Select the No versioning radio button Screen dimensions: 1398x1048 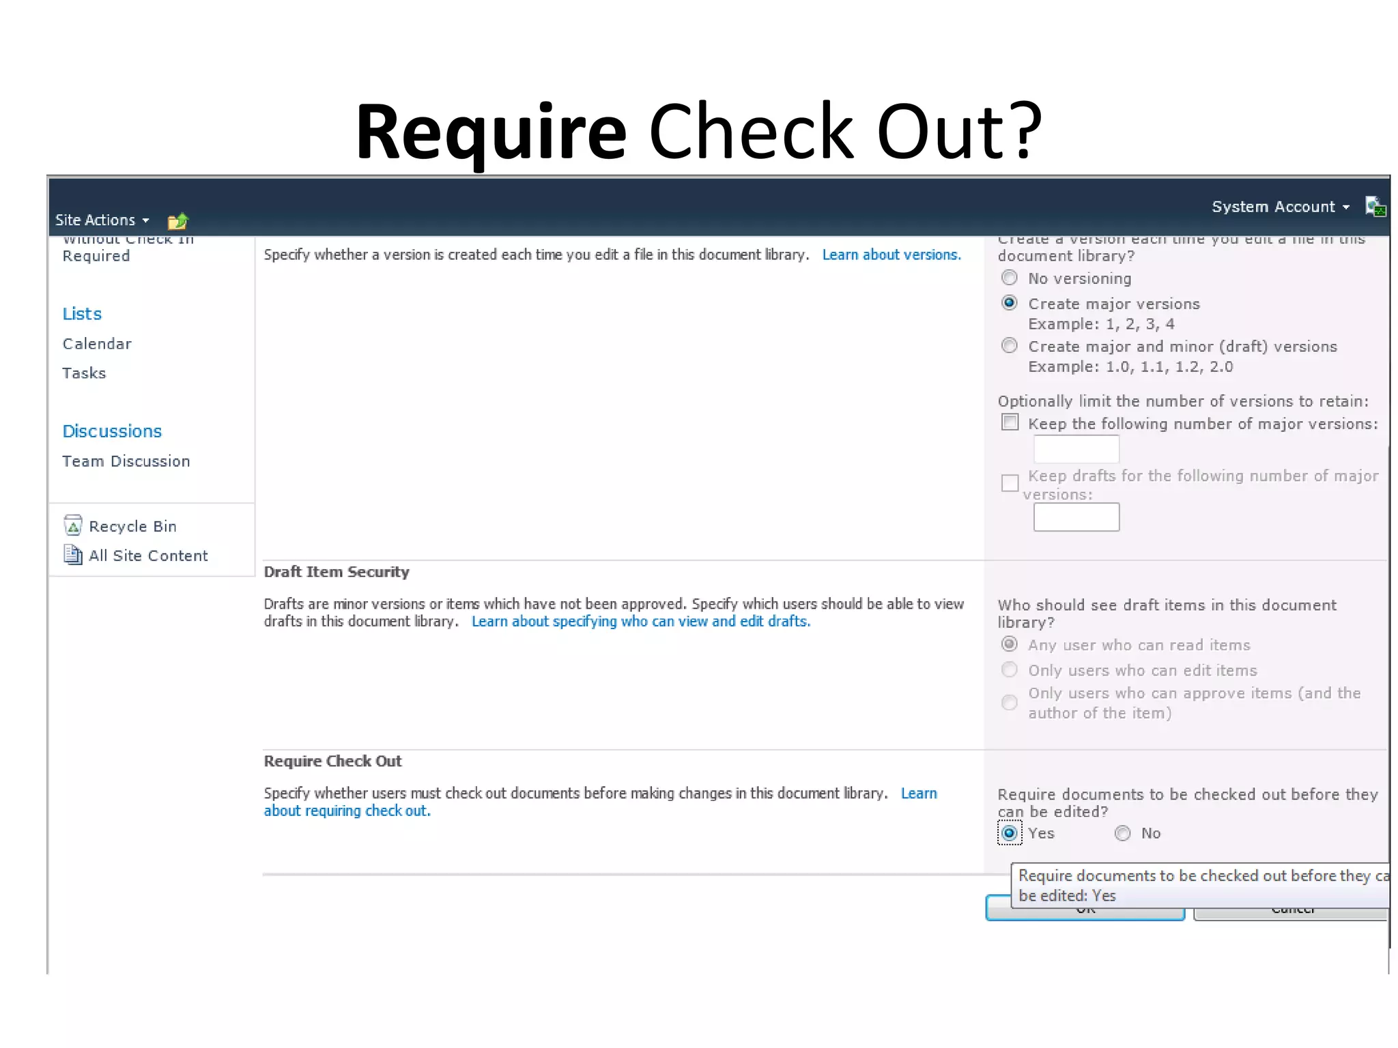1009,278
